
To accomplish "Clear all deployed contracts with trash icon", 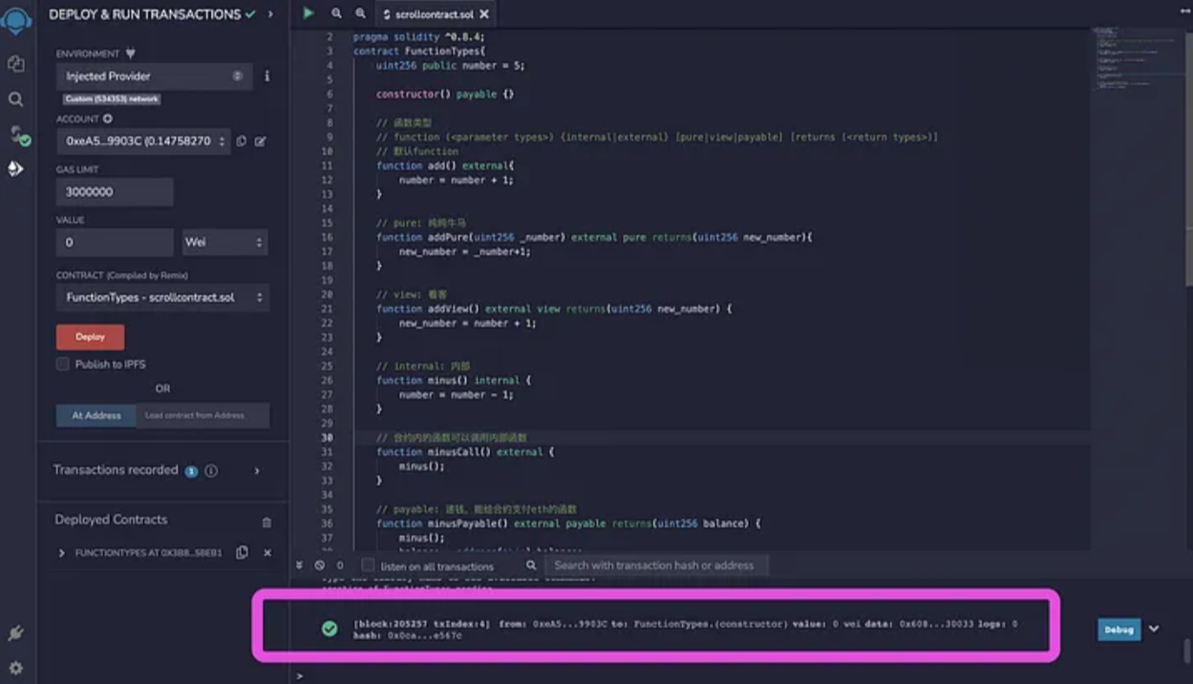I will tap(266, 523).
